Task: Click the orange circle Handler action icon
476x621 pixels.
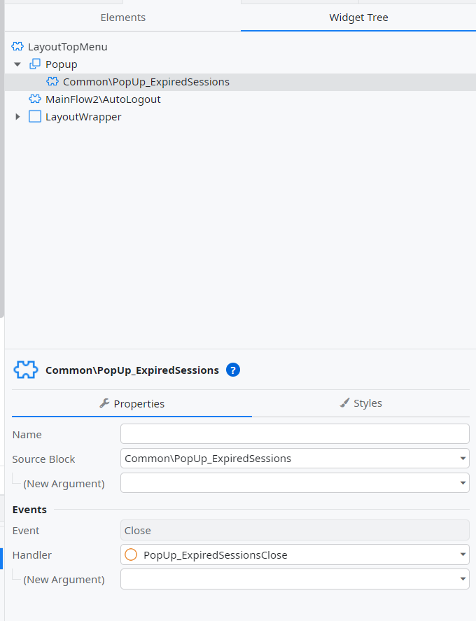Action: (x=131, y=554)
